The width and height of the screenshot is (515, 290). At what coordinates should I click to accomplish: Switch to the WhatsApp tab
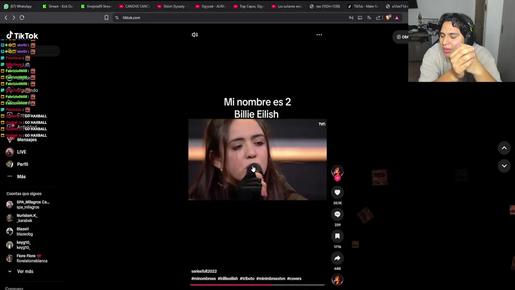[x=19, y=6]
